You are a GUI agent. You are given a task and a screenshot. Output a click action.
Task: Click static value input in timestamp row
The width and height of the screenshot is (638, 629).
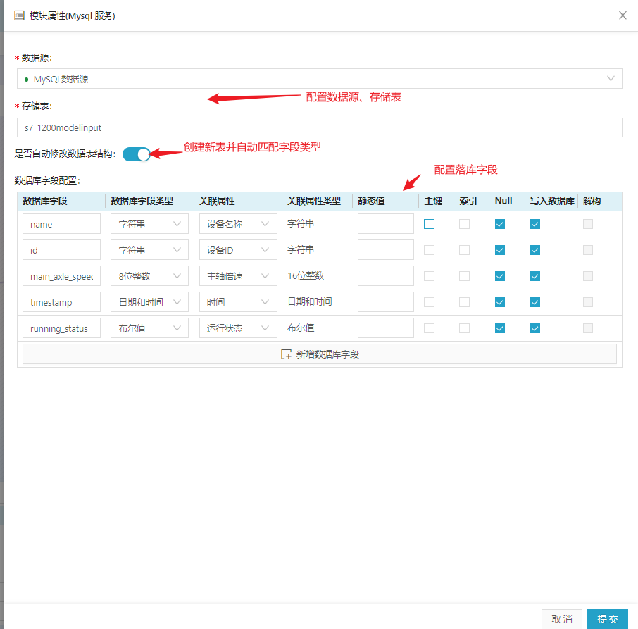[x=386, y=302]
